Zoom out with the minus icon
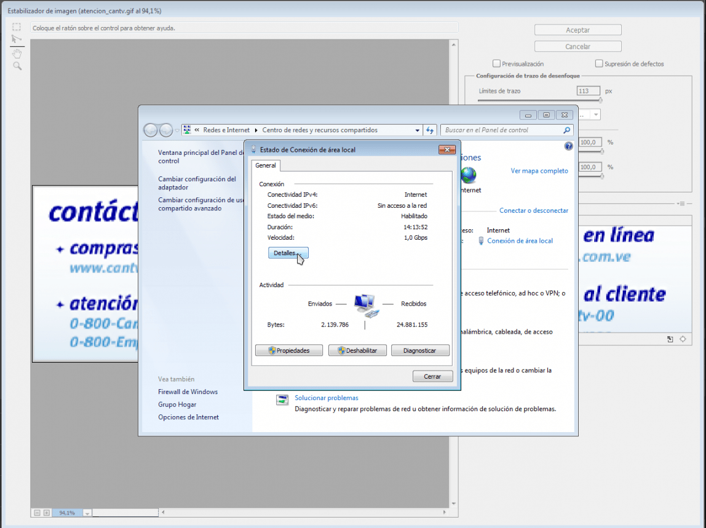Screen dimensions: 706x528 [37, 512]
